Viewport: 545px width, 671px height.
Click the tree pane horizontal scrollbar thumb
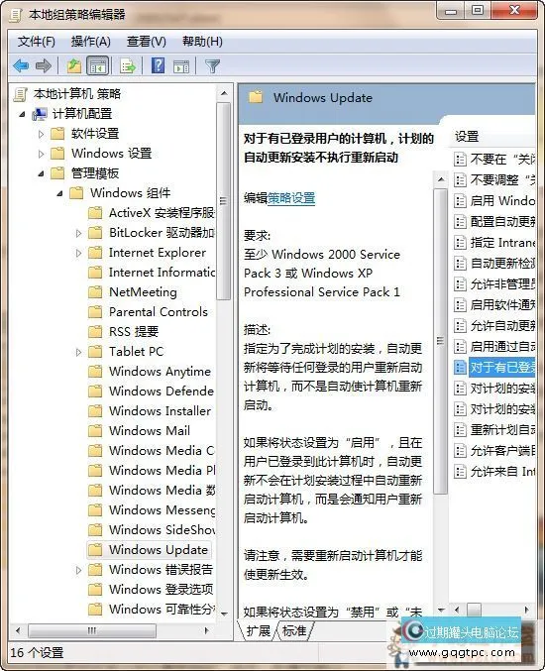coord(92,630)
